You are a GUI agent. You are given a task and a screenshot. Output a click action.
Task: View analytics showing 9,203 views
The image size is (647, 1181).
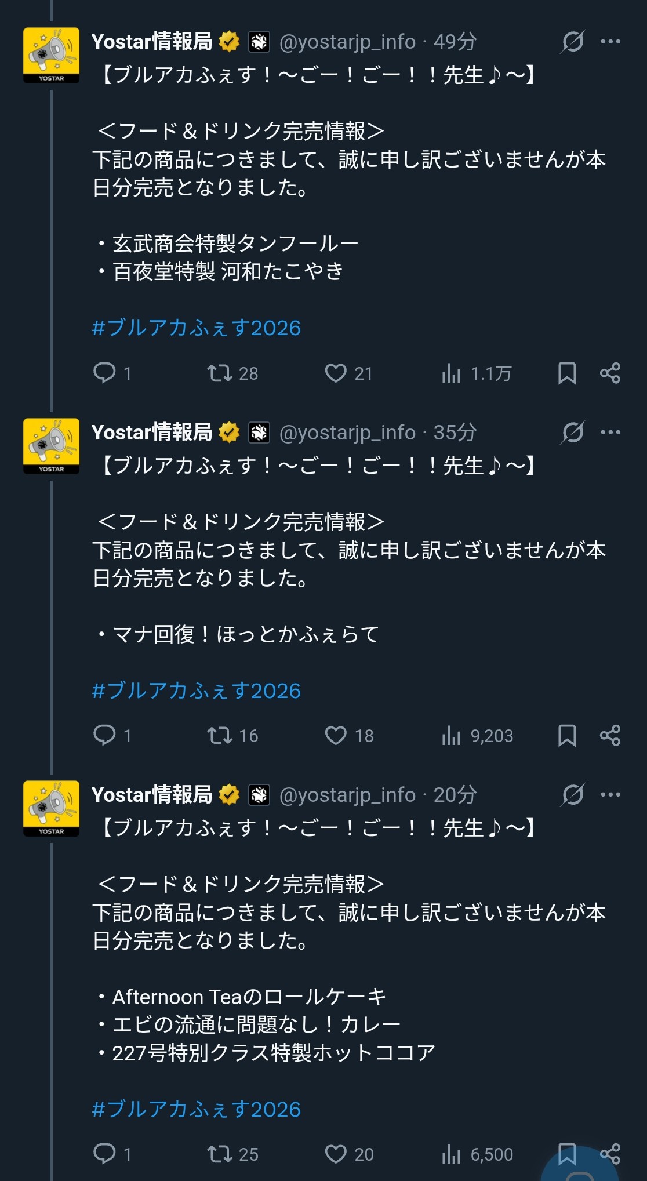click(x=451, y=735)
